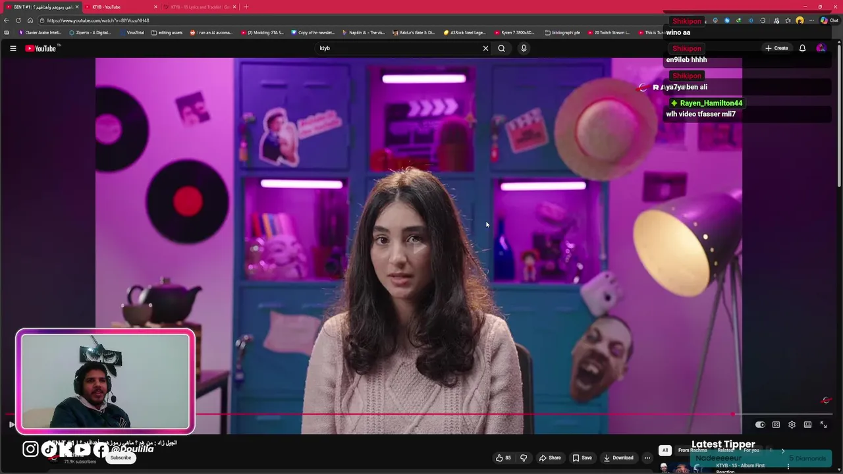Open the VirusTotal bookmark
Image resolution: width=843 pixels, height=474 pixels.
[132, 32]
